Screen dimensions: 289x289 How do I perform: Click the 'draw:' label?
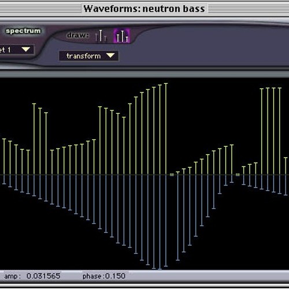(x=77, y=35)
